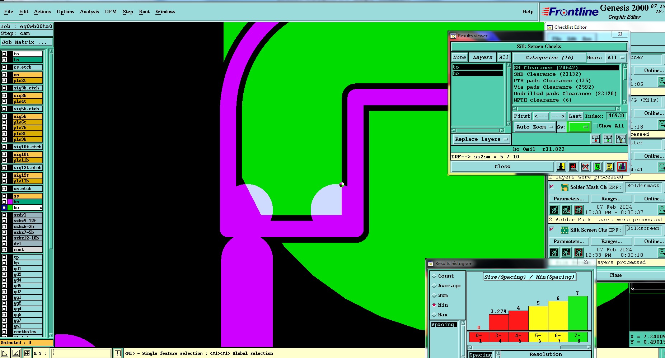
Task: Click the exclamation mark icon in status bar
Action: [x=117, y=353]
